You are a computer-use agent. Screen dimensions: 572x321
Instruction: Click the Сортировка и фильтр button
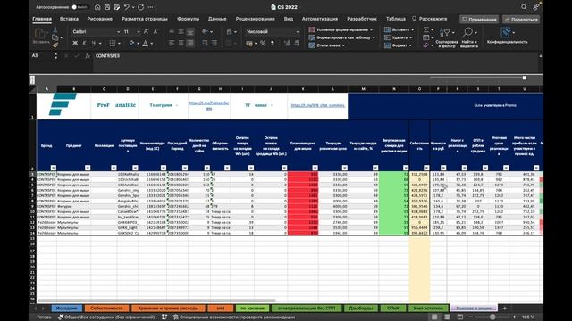coord(447,37)
